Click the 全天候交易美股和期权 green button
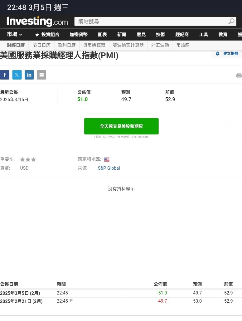 tap(121, 126)
